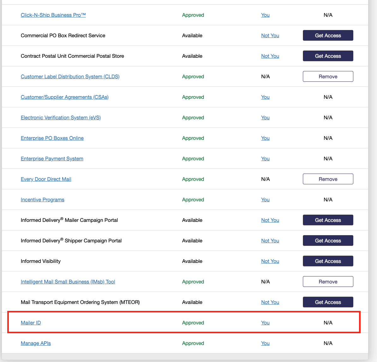The width and height of the screenshot is (377, 362).
Task: Open the Mailer ID link
Action: point(31,323)
